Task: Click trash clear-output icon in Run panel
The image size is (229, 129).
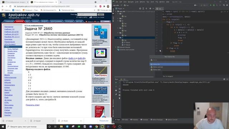Action: [x=120, y=98]
